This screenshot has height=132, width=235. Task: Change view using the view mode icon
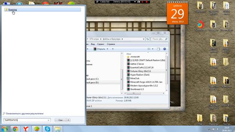(149, 49)
